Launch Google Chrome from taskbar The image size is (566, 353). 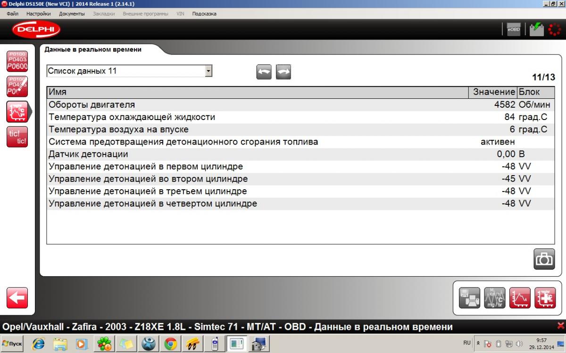click(170, 344)
